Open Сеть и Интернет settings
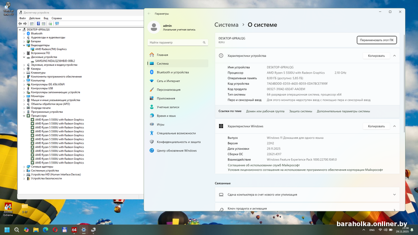This screenshot has width=418, height=235. pos(168,81)
